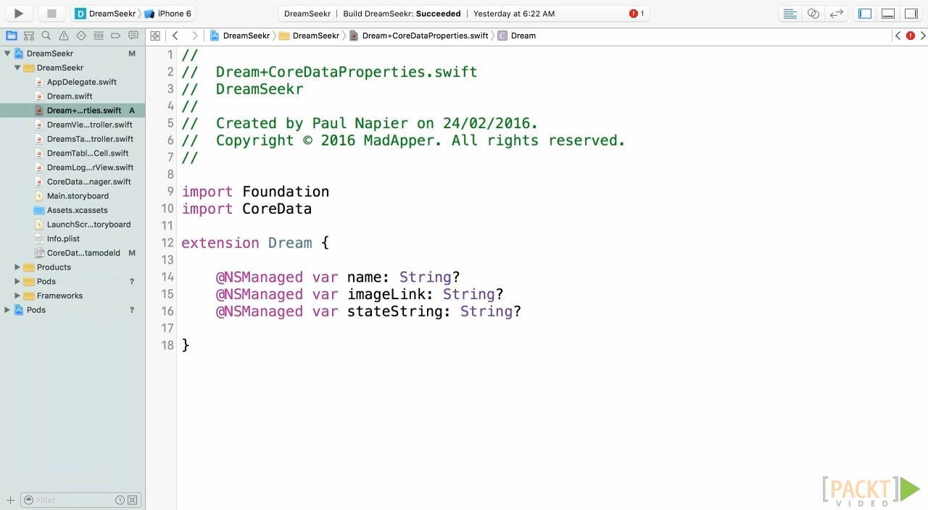
Task: Jump to the next issue
Action: [922, 35]
